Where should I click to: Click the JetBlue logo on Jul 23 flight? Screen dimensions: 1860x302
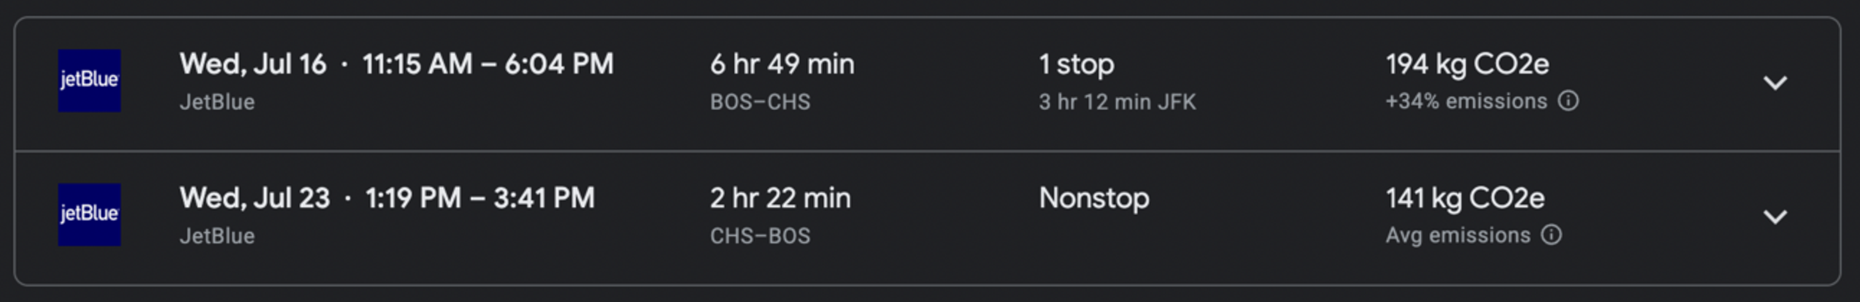pos(90,215)
